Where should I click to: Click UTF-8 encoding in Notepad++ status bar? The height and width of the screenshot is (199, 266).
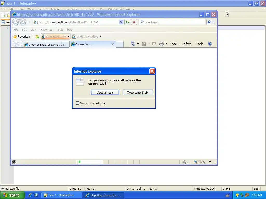[x=226, y=189]
